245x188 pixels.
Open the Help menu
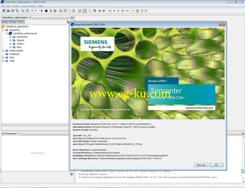coord(41,6)
